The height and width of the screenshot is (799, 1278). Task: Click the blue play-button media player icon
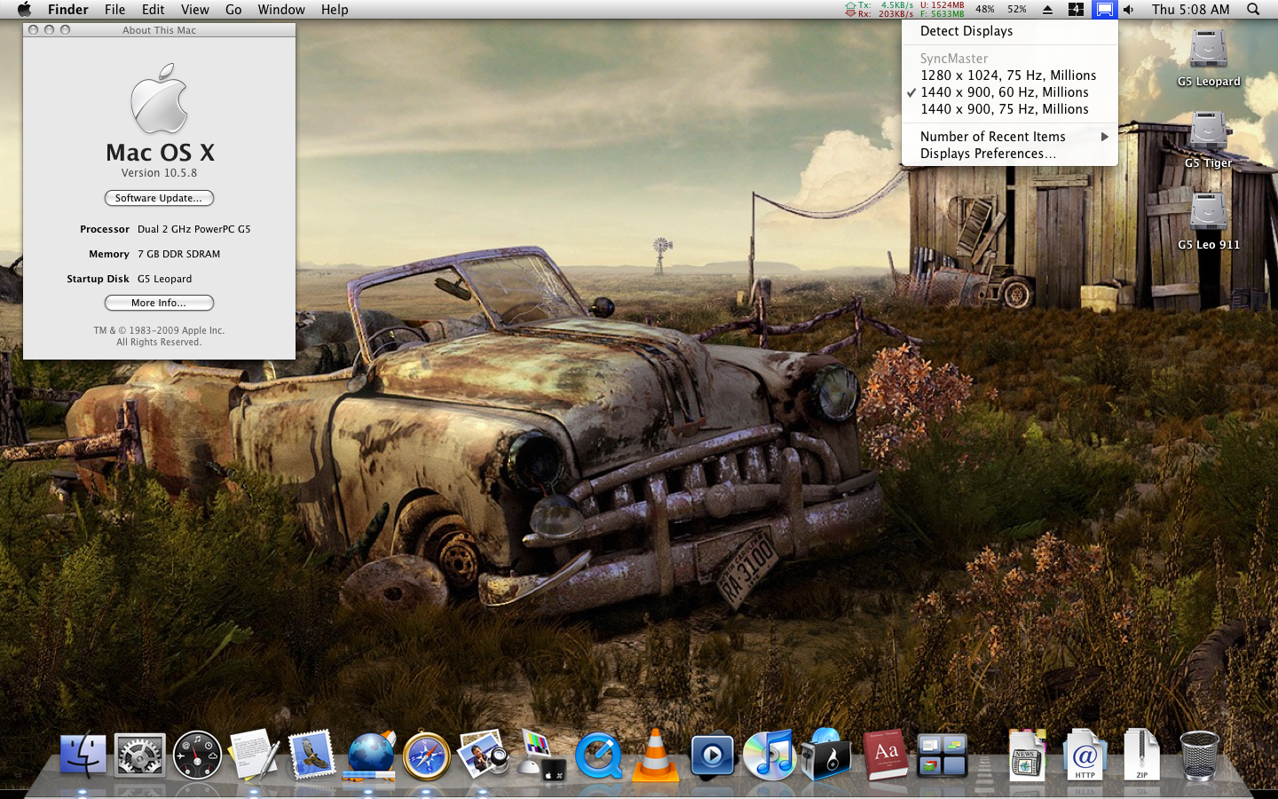point(713,755)
